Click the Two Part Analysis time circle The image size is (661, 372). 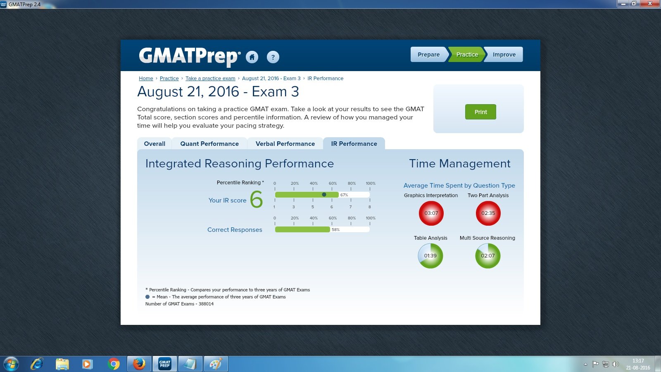[488, 213]
